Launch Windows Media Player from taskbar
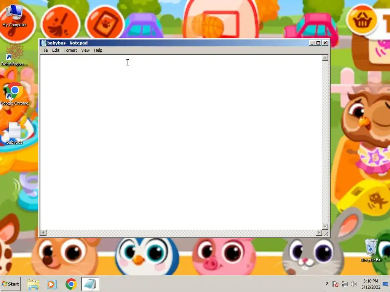Screen dimensions: 390x292 click(52, 284)
